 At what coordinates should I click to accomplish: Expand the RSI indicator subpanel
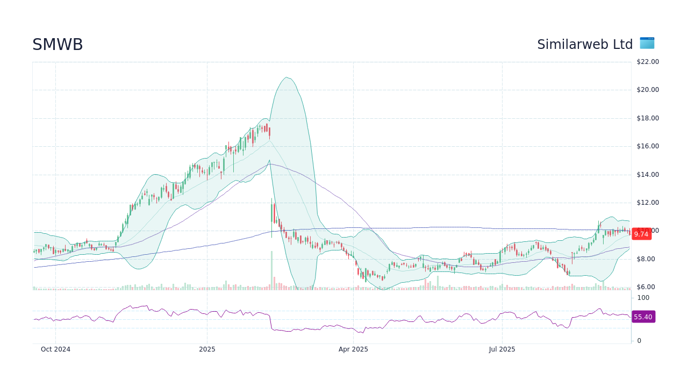(x=322, y=317)
